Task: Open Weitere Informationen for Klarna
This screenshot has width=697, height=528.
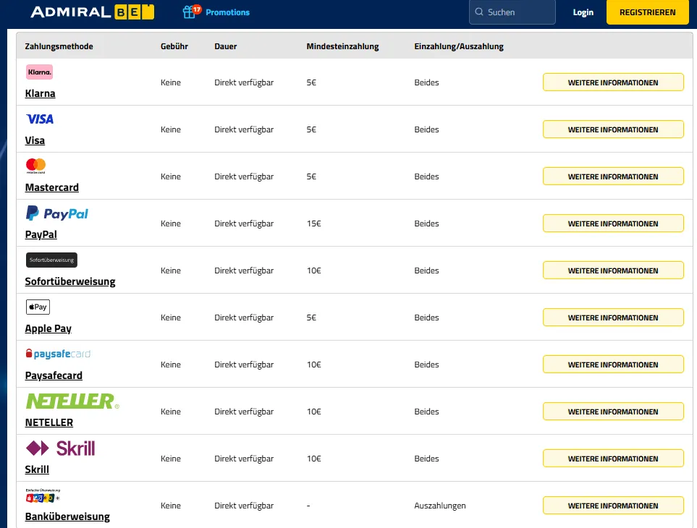Action: pos(613,82)
